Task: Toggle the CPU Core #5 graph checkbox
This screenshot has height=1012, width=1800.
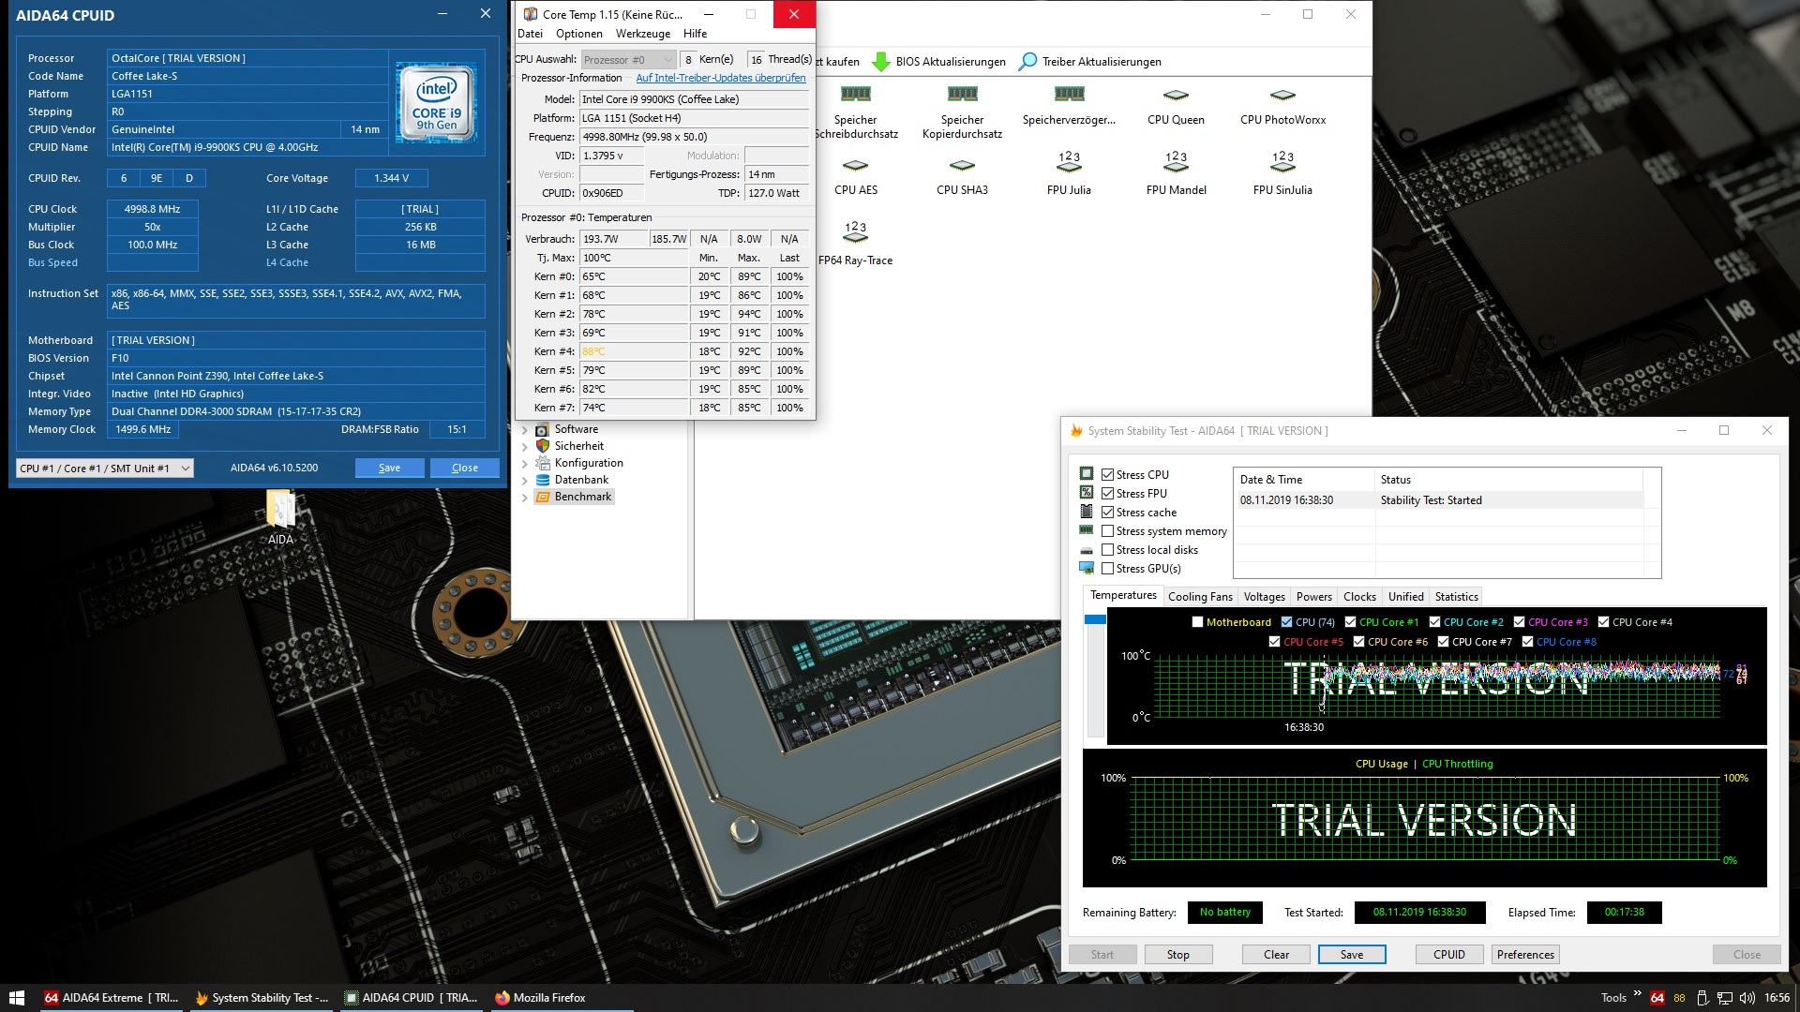Action: [1274, 642]
